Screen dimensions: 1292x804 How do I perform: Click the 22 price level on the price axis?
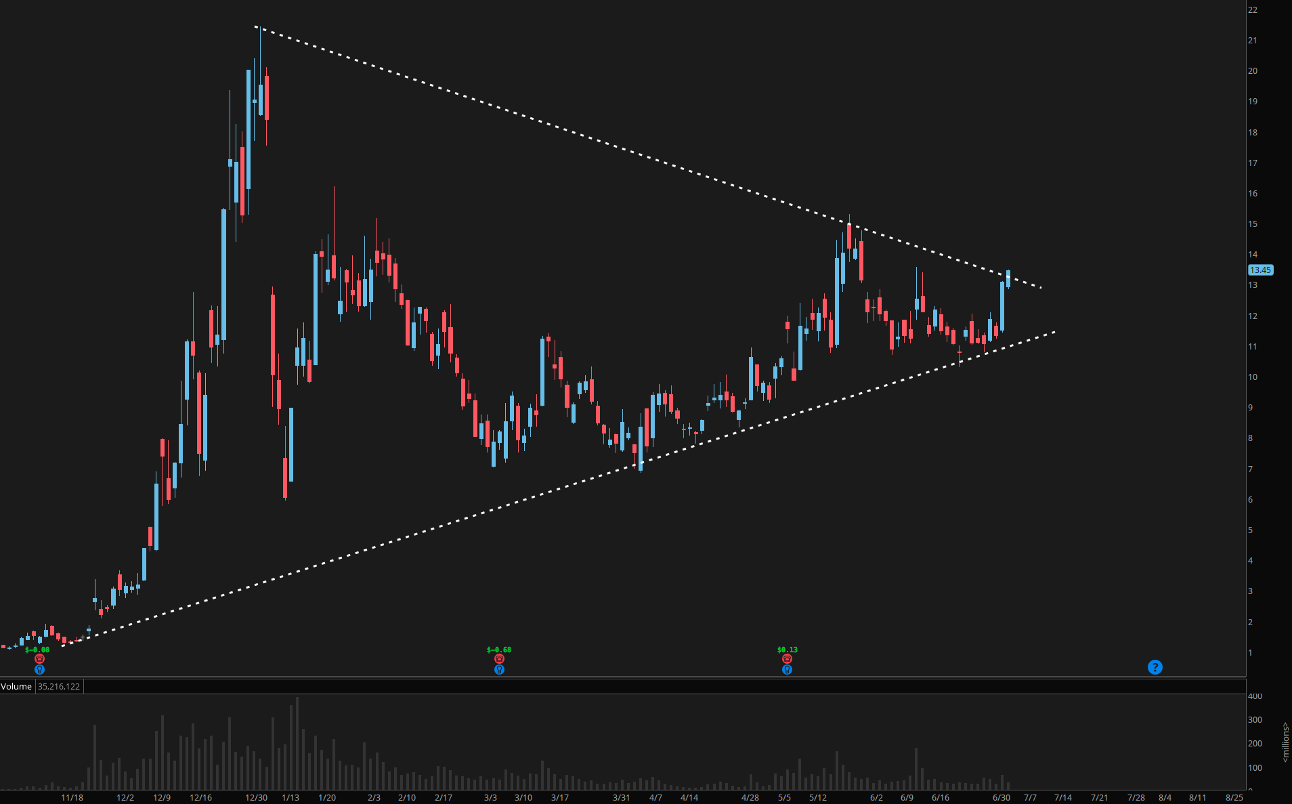1253,10
